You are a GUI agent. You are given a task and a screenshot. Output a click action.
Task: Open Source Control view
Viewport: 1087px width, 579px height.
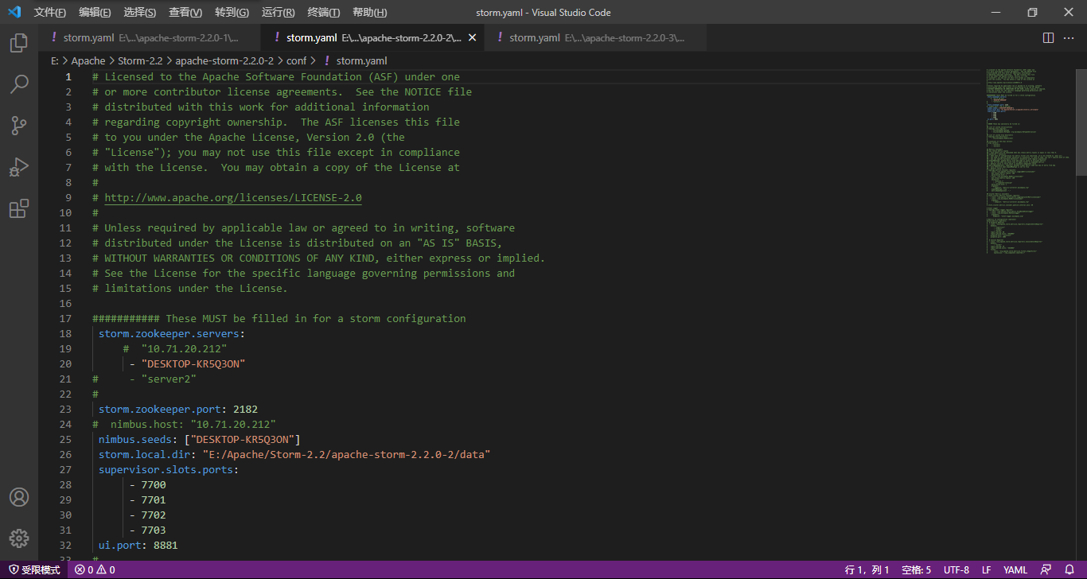pyautogui.click(x=19, y=126)
